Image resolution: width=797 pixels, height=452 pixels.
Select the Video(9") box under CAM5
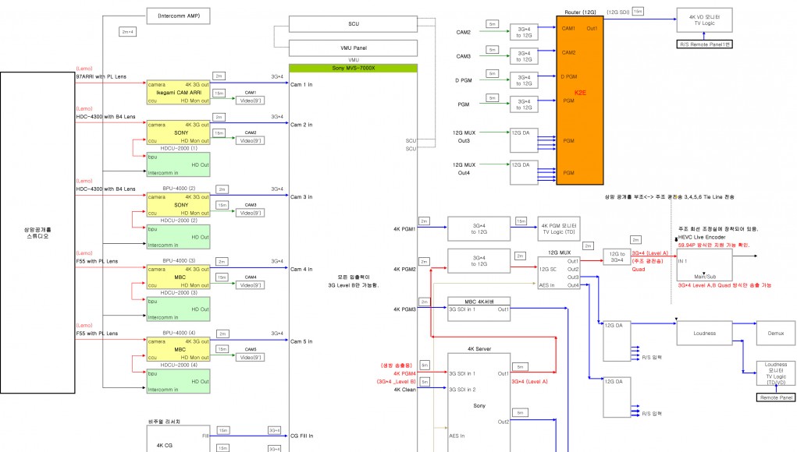pyautogui.click(x=250, y=357)
